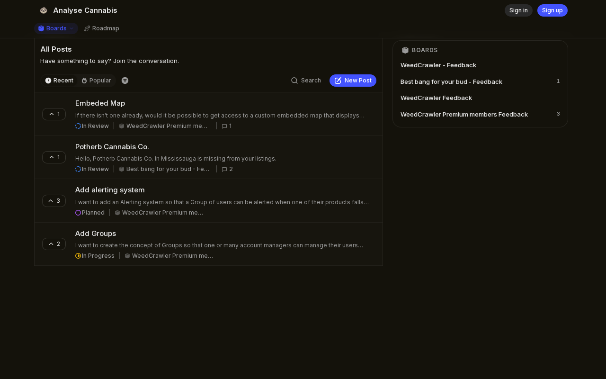Image resolution: width=606 pixels, height=379 pixels.
Task: Click the comment icon on Potherb Cannabis post
Action: pyautogui.click(x=224, y=169)
